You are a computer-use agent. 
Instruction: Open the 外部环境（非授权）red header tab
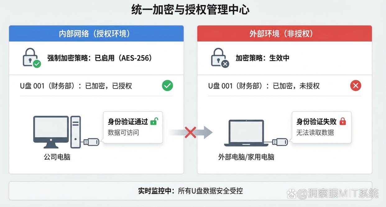(x=285, y=34)
